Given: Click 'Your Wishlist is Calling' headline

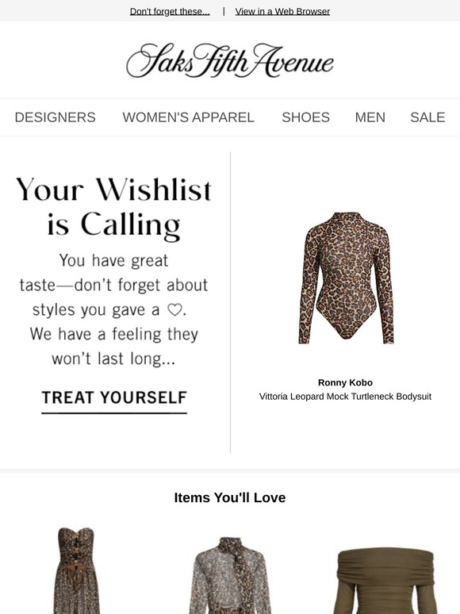Looking at the screenshot, I should point(113,207).
